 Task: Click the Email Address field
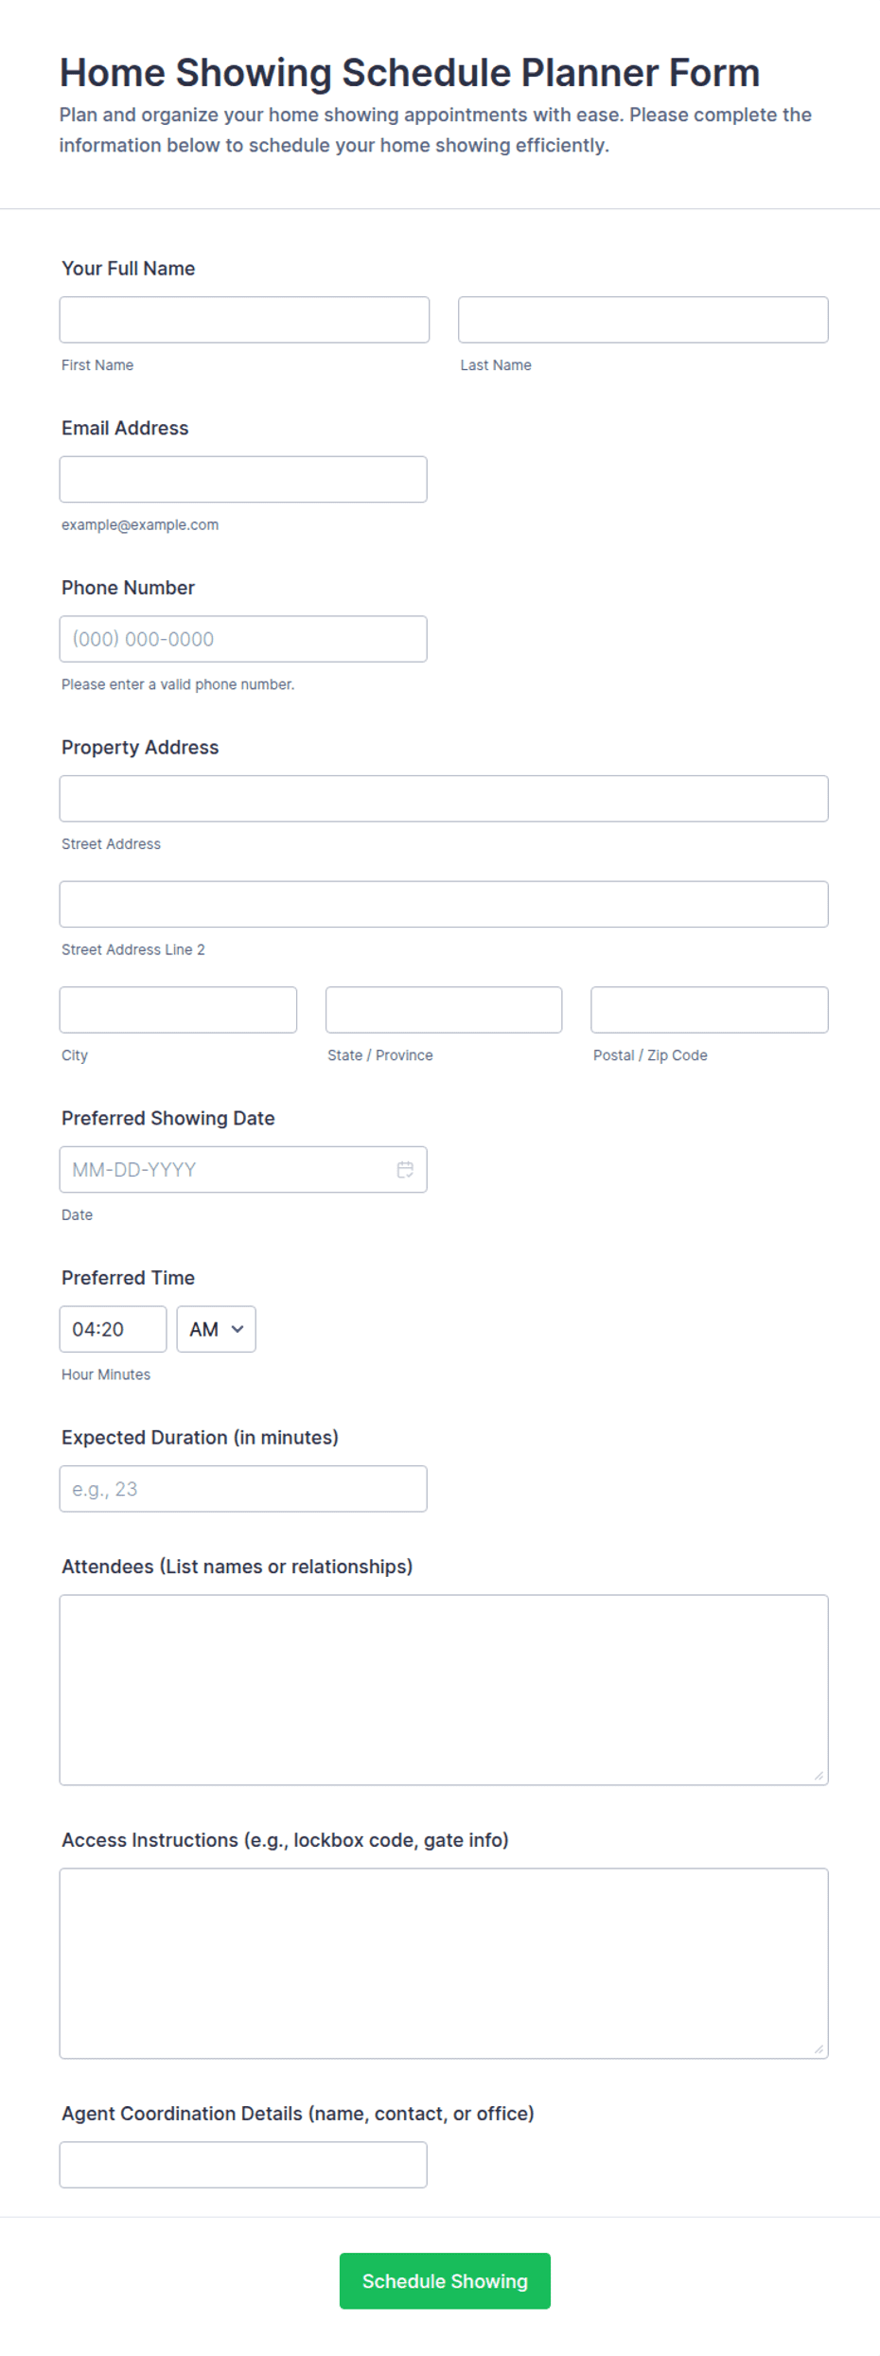(x=243, y=479)
